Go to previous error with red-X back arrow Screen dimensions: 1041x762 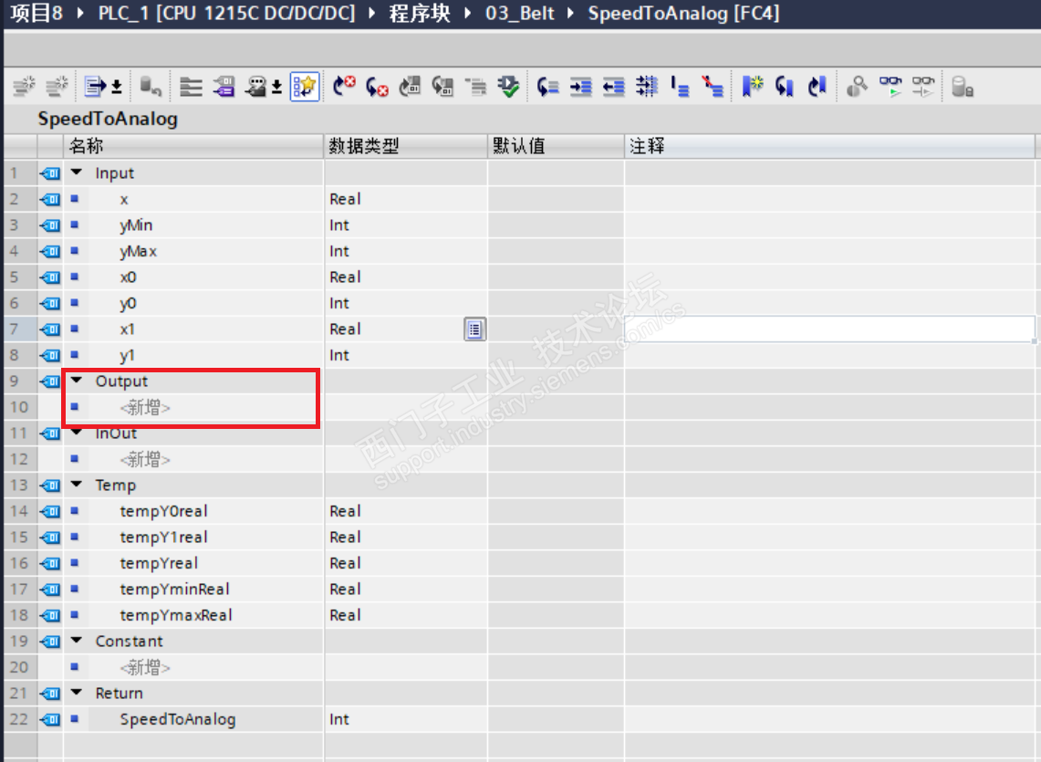click(x=377, y=87)
